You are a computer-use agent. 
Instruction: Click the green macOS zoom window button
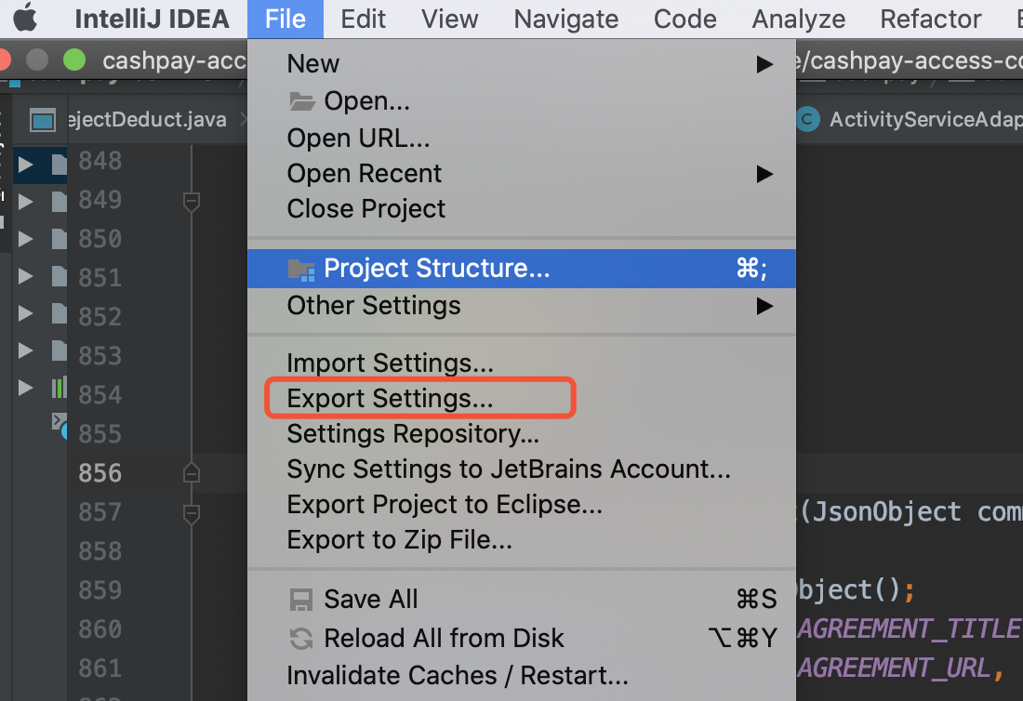73,60
